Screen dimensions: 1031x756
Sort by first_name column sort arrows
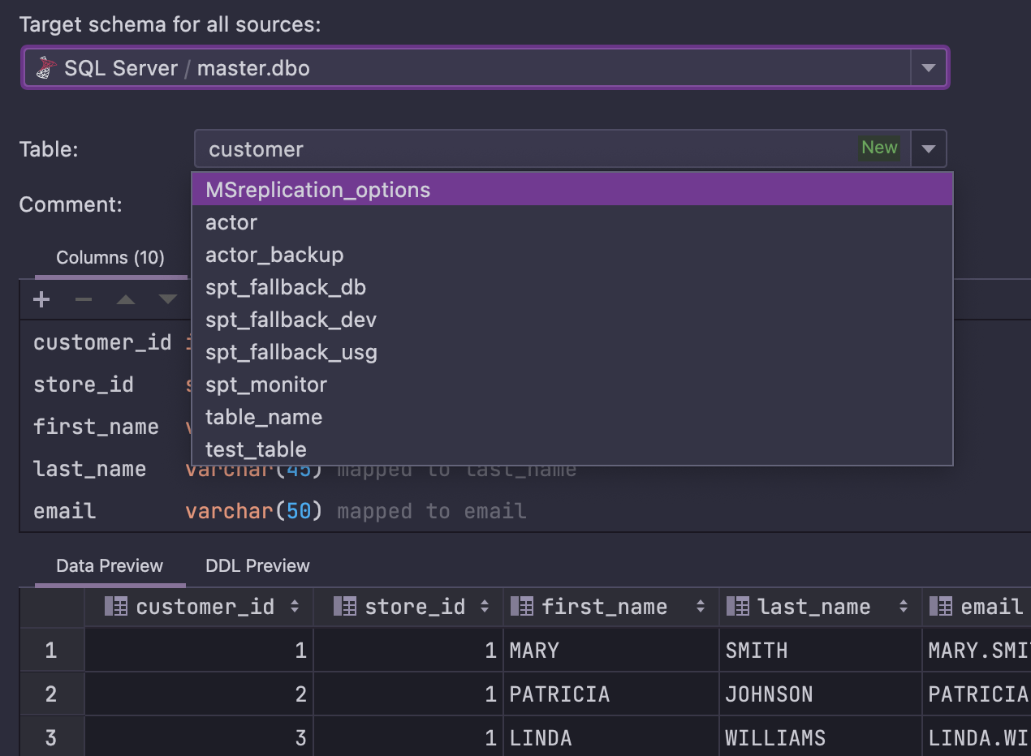pyautogui.click(x=701, y=607)
